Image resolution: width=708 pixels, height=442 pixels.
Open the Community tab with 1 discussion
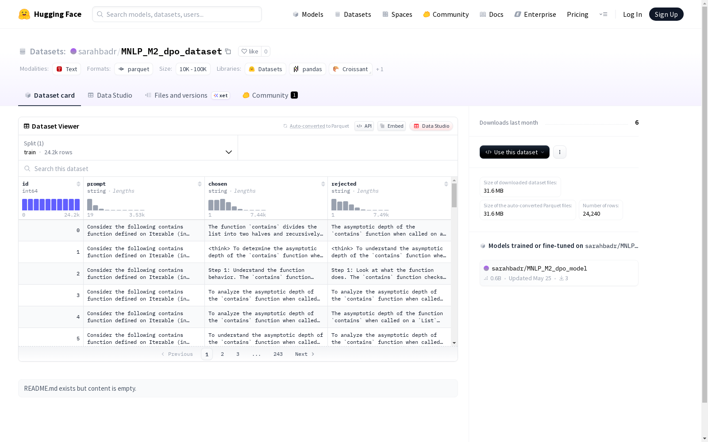coord(270,95)
